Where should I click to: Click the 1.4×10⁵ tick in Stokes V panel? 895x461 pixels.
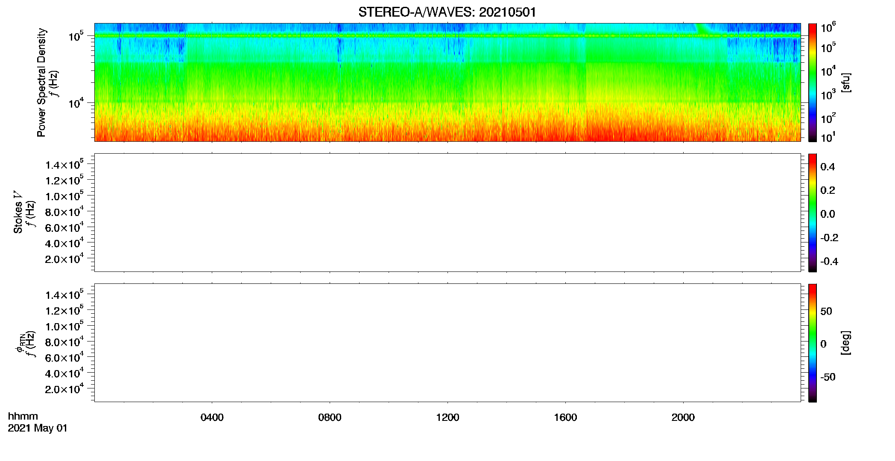pyautogui.click(x=64, y=164)
